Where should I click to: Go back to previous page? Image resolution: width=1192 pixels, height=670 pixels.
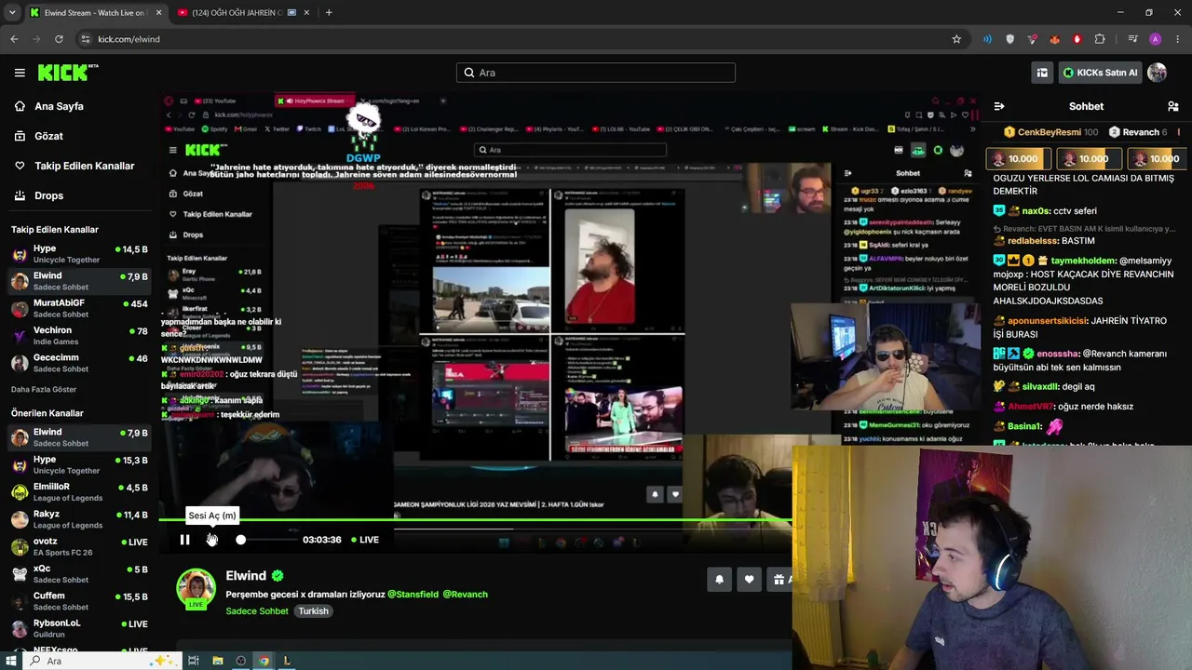tap(14, 39)
